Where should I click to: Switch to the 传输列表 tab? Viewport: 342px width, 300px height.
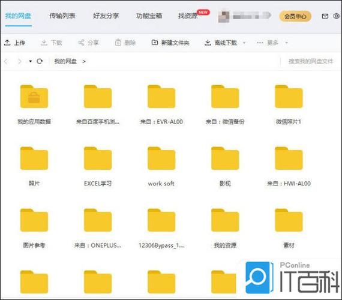[62, 16]
